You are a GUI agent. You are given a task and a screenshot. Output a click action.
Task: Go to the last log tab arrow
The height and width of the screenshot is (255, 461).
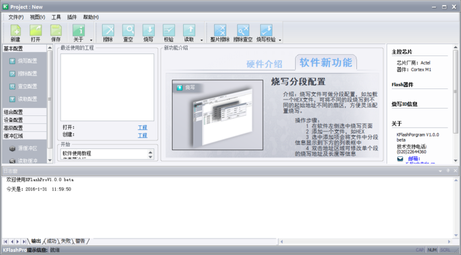pos(24,241)
